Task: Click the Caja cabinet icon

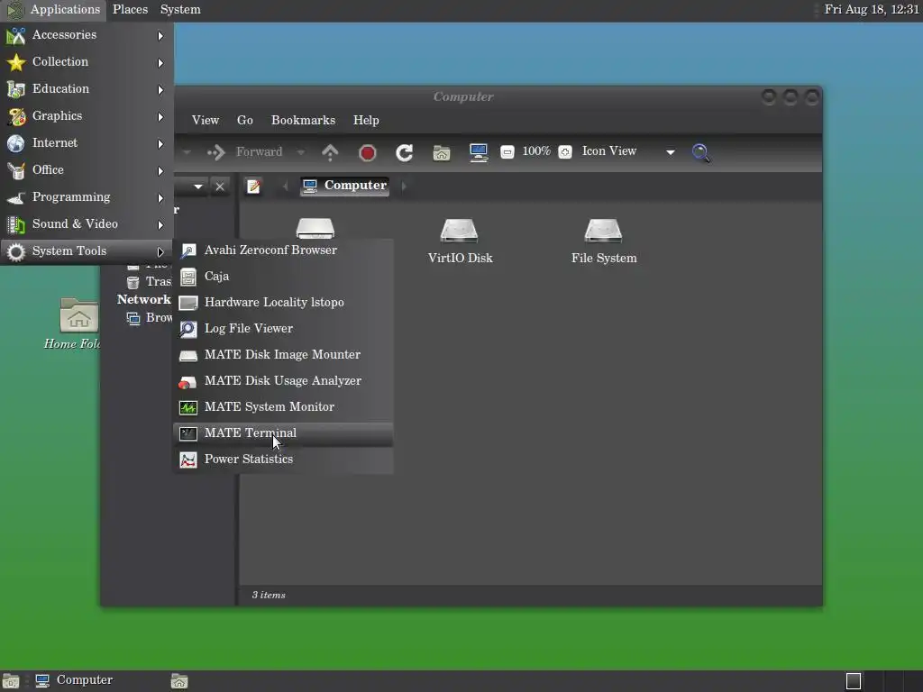Action: pos(188,277)
